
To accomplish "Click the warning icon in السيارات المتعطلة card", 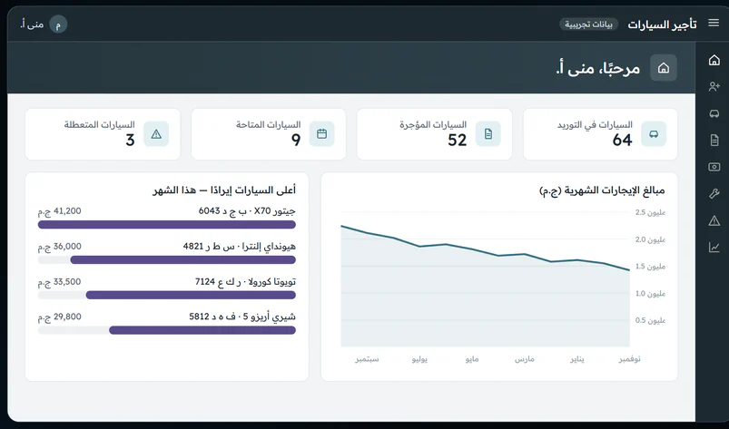I will point(156,134).
